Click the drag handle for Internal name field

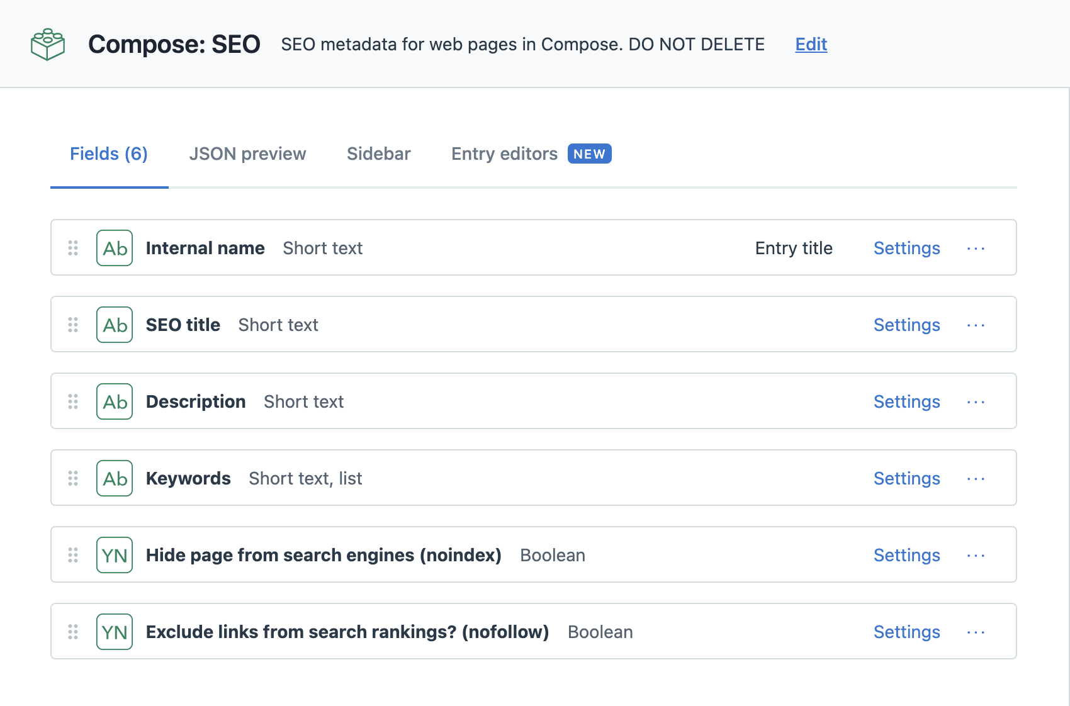click(73, 248)
